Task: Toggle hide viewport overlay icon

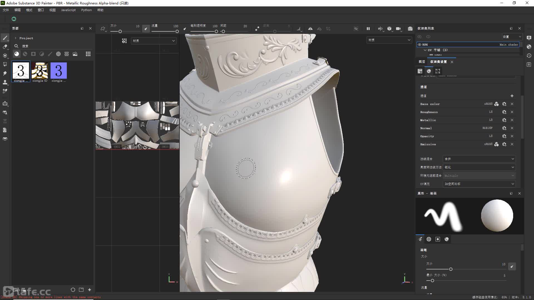Action: tap(356, 29)
